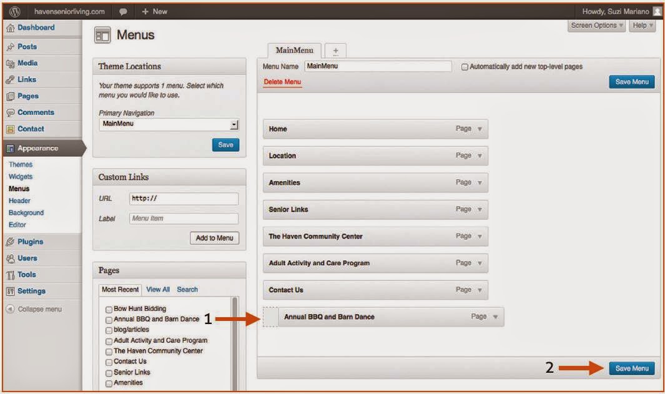Click the Users icon in sidebar

[x=10, y=259]
